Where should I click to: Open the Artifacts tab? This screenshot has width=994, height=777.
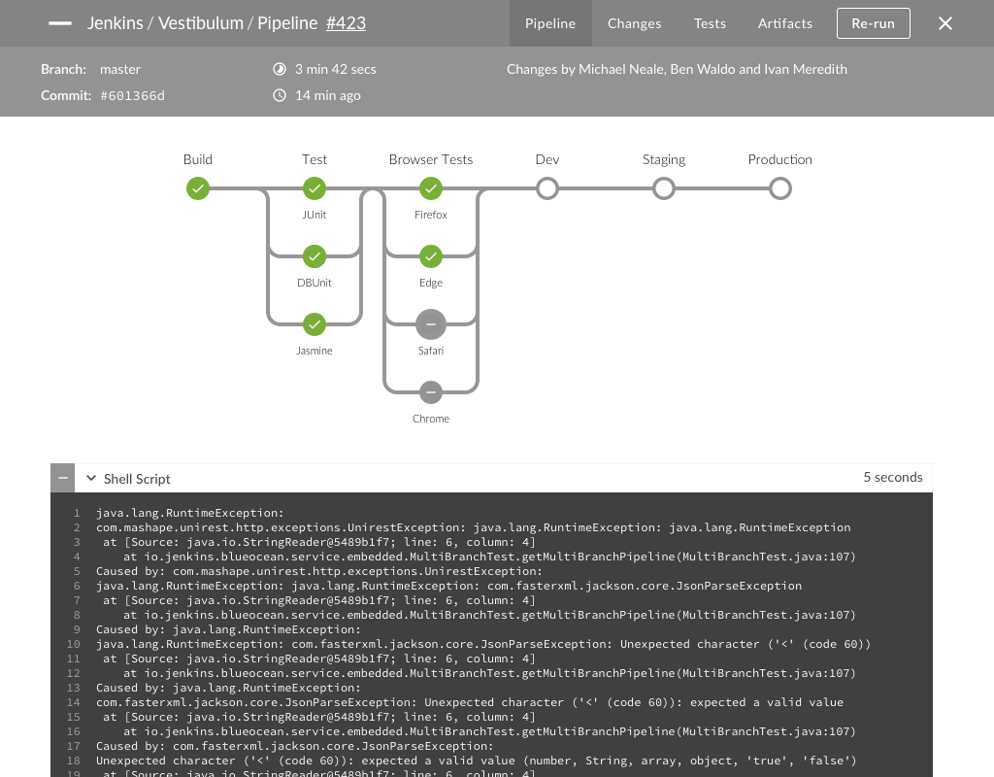pyautogui.click(x=784, y=23)
